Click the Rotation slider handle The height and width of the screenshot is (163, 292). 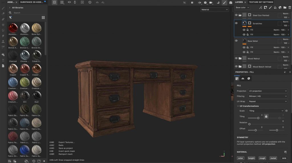coord(250,124)
